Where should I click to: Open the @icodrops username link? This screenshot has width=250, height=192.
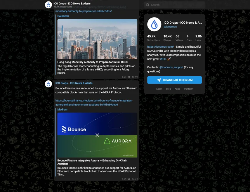click(170, 27)
